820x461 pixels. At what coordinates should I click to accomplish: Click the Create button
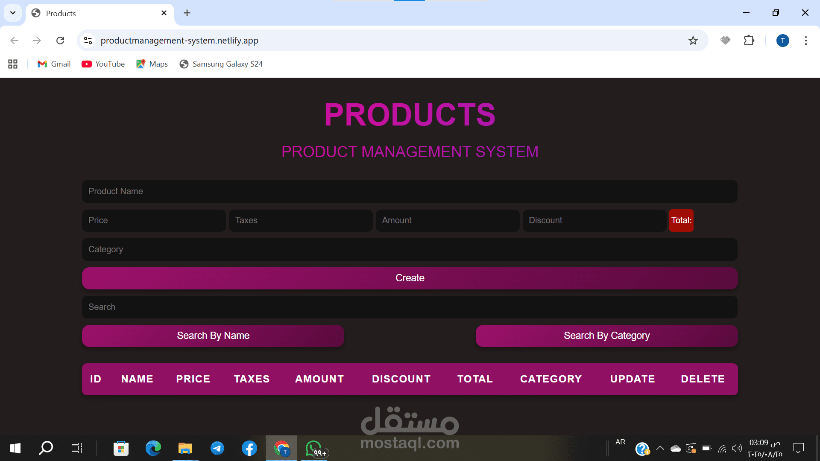(x=410, y=278)
